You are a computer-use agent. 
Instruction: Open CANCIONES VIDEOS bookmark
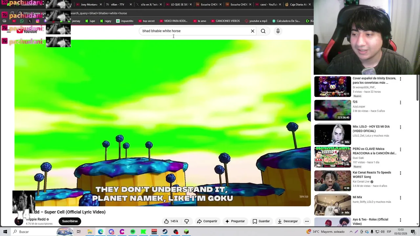(x=225, y=21)
